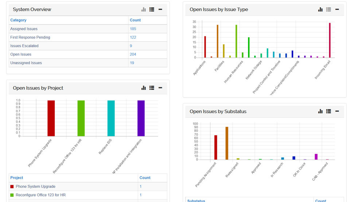350x202 pixels.
Task: Toggle chart in Open Issues by Project
Action: [x=144, y=88]
